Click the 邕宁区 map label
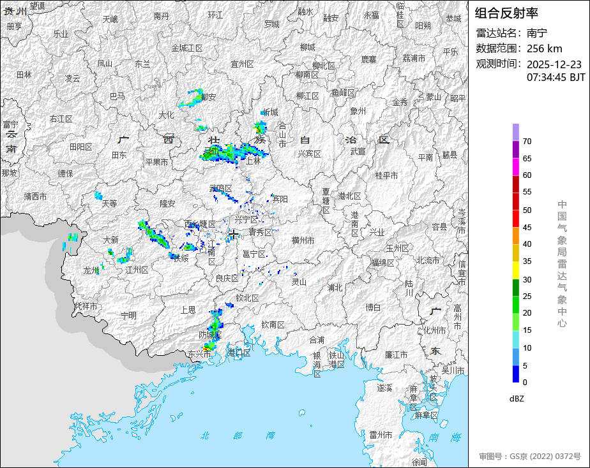This screenshot has width=590, height=468. point(254,254)
